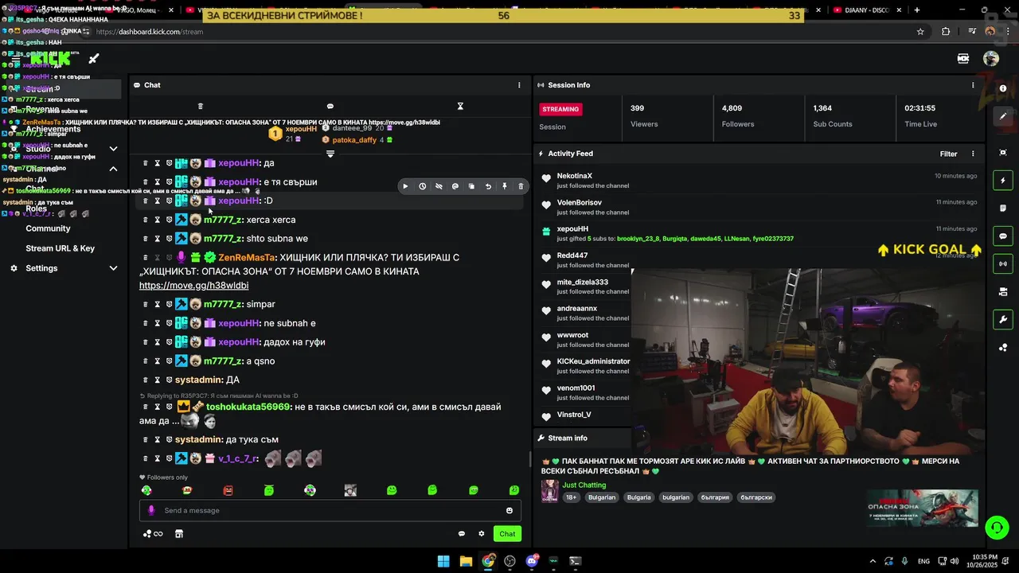Toggle the chat panel button in right sidebar
This screenshot has width=1019, height=573.
(x=1003, y=236)
